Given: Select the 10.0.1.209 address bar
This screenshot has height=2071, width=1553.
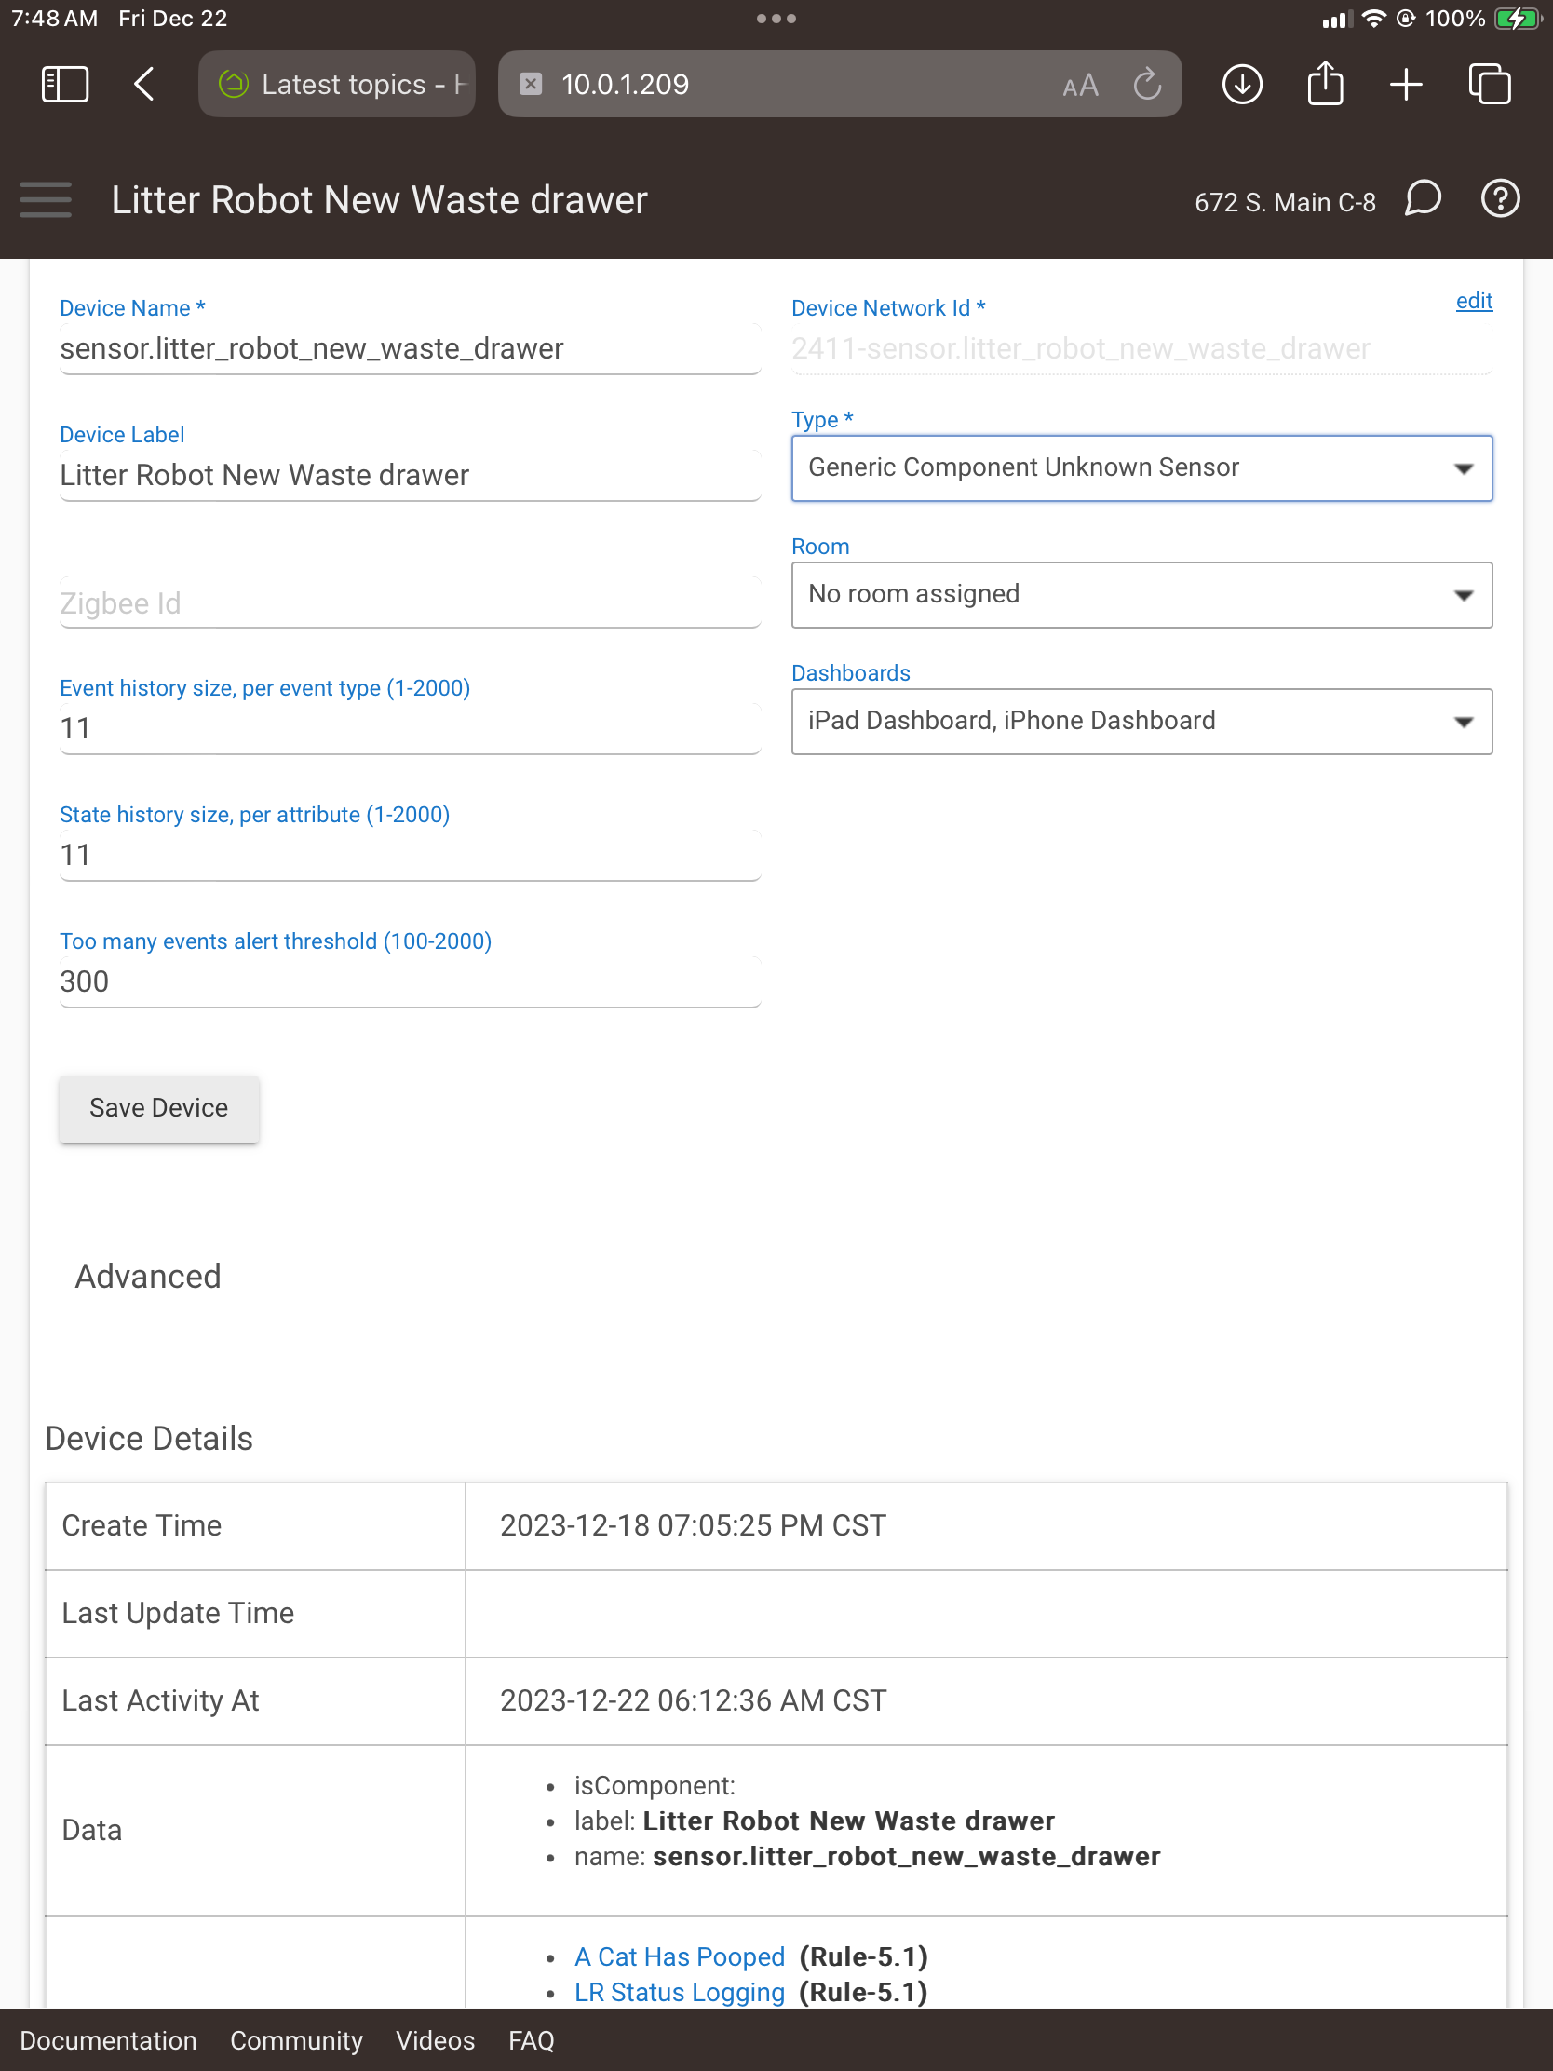Looking at the screenshot, I should click(840, 84).
